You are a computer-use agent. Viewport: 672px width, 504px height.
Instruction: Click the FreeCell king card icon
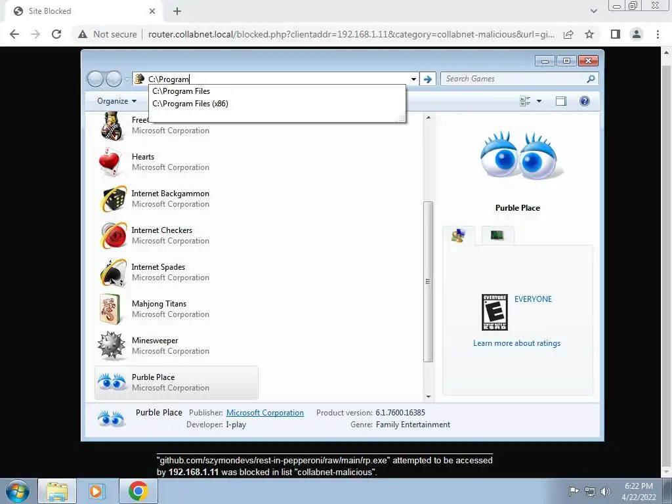(x=112, y=125)
